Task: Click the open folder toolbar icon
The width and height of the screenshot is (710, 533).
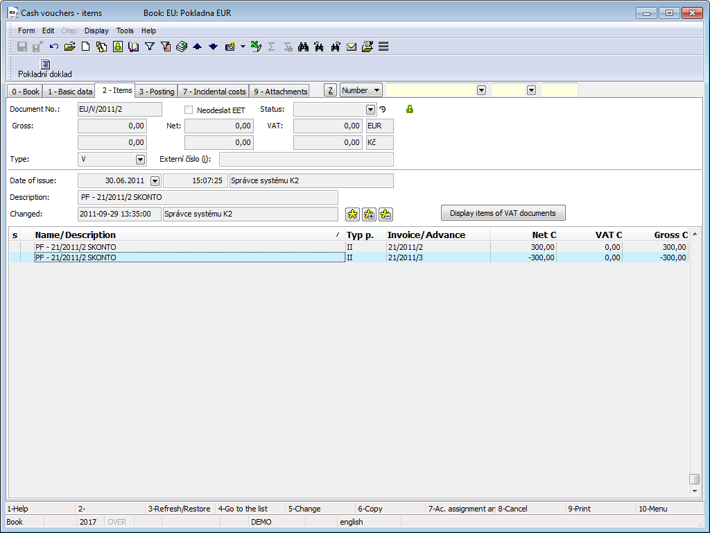Action: [70, 46]
